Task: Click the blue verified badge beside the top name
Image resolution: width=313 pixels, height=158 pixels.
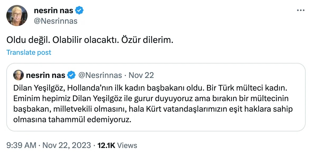Action: (80, 11)
